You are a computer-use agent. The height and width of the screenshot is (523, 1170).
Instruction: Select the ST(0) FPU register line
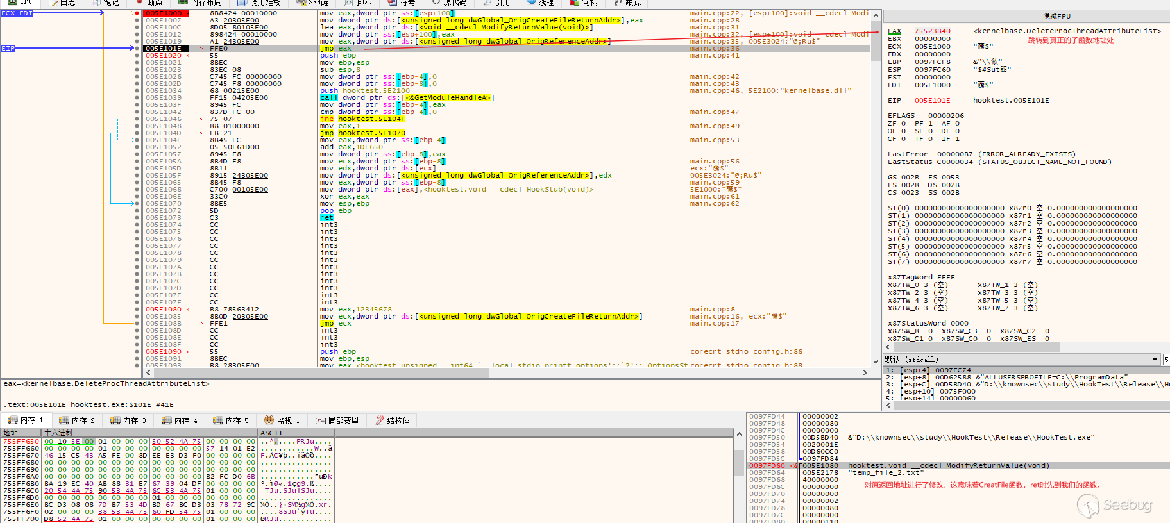[x=1012, y=208]
